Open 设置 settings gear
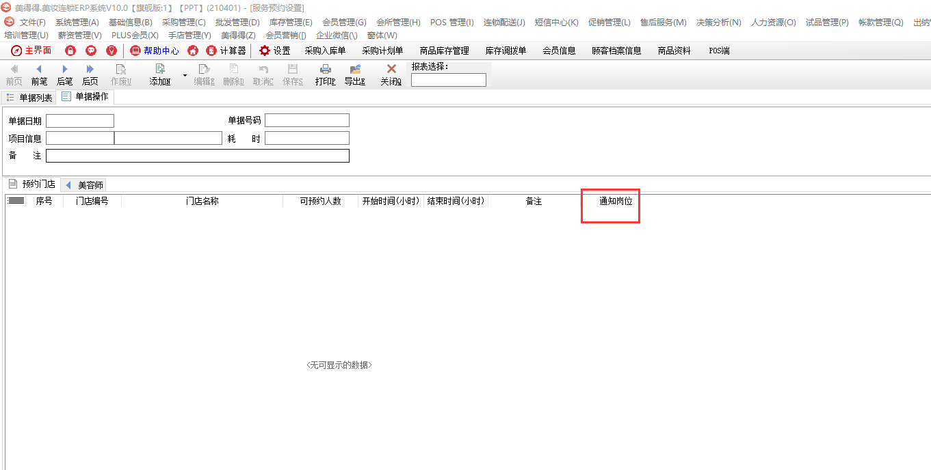This screenshot has height=470, width=931. (x=275, y=51)
